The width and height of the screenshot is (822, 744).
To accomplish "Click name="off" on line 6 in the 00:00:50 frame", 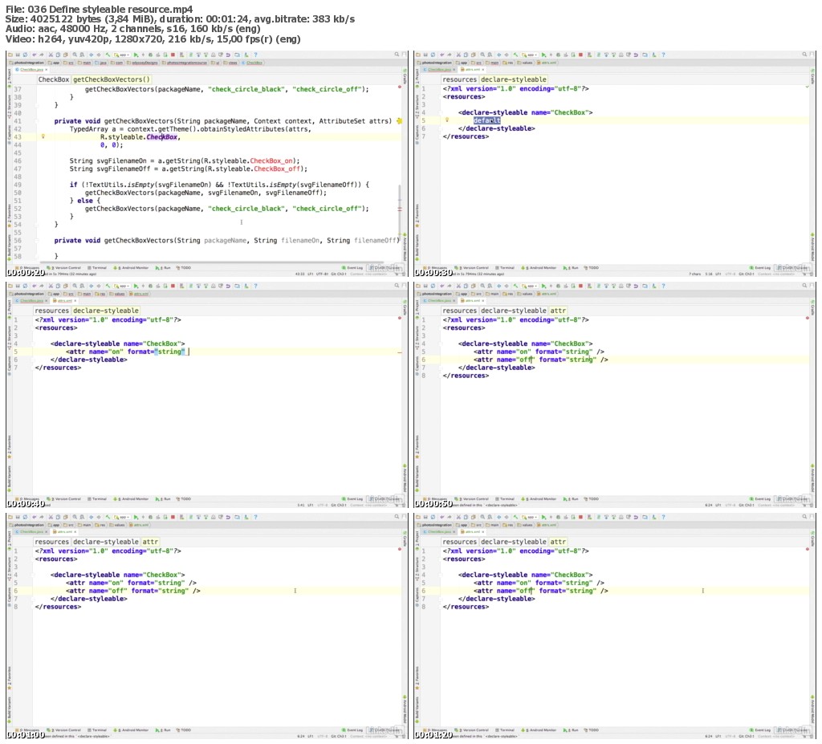I will click(516, 360).
